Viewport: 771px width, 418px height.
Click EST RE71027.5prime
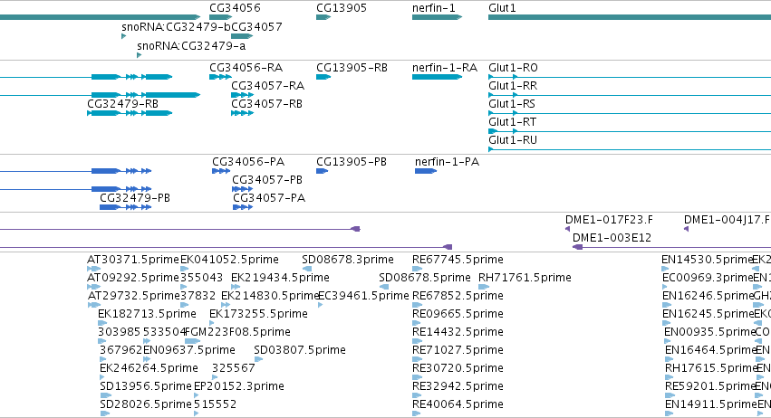pos(458,351)
